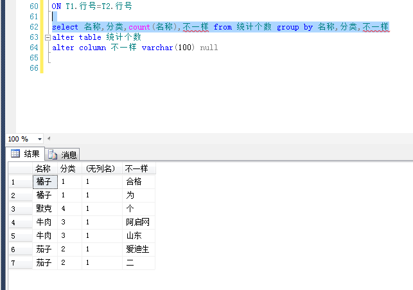Click the 默克 name cell
413x290 pixels.
point(45,209)
